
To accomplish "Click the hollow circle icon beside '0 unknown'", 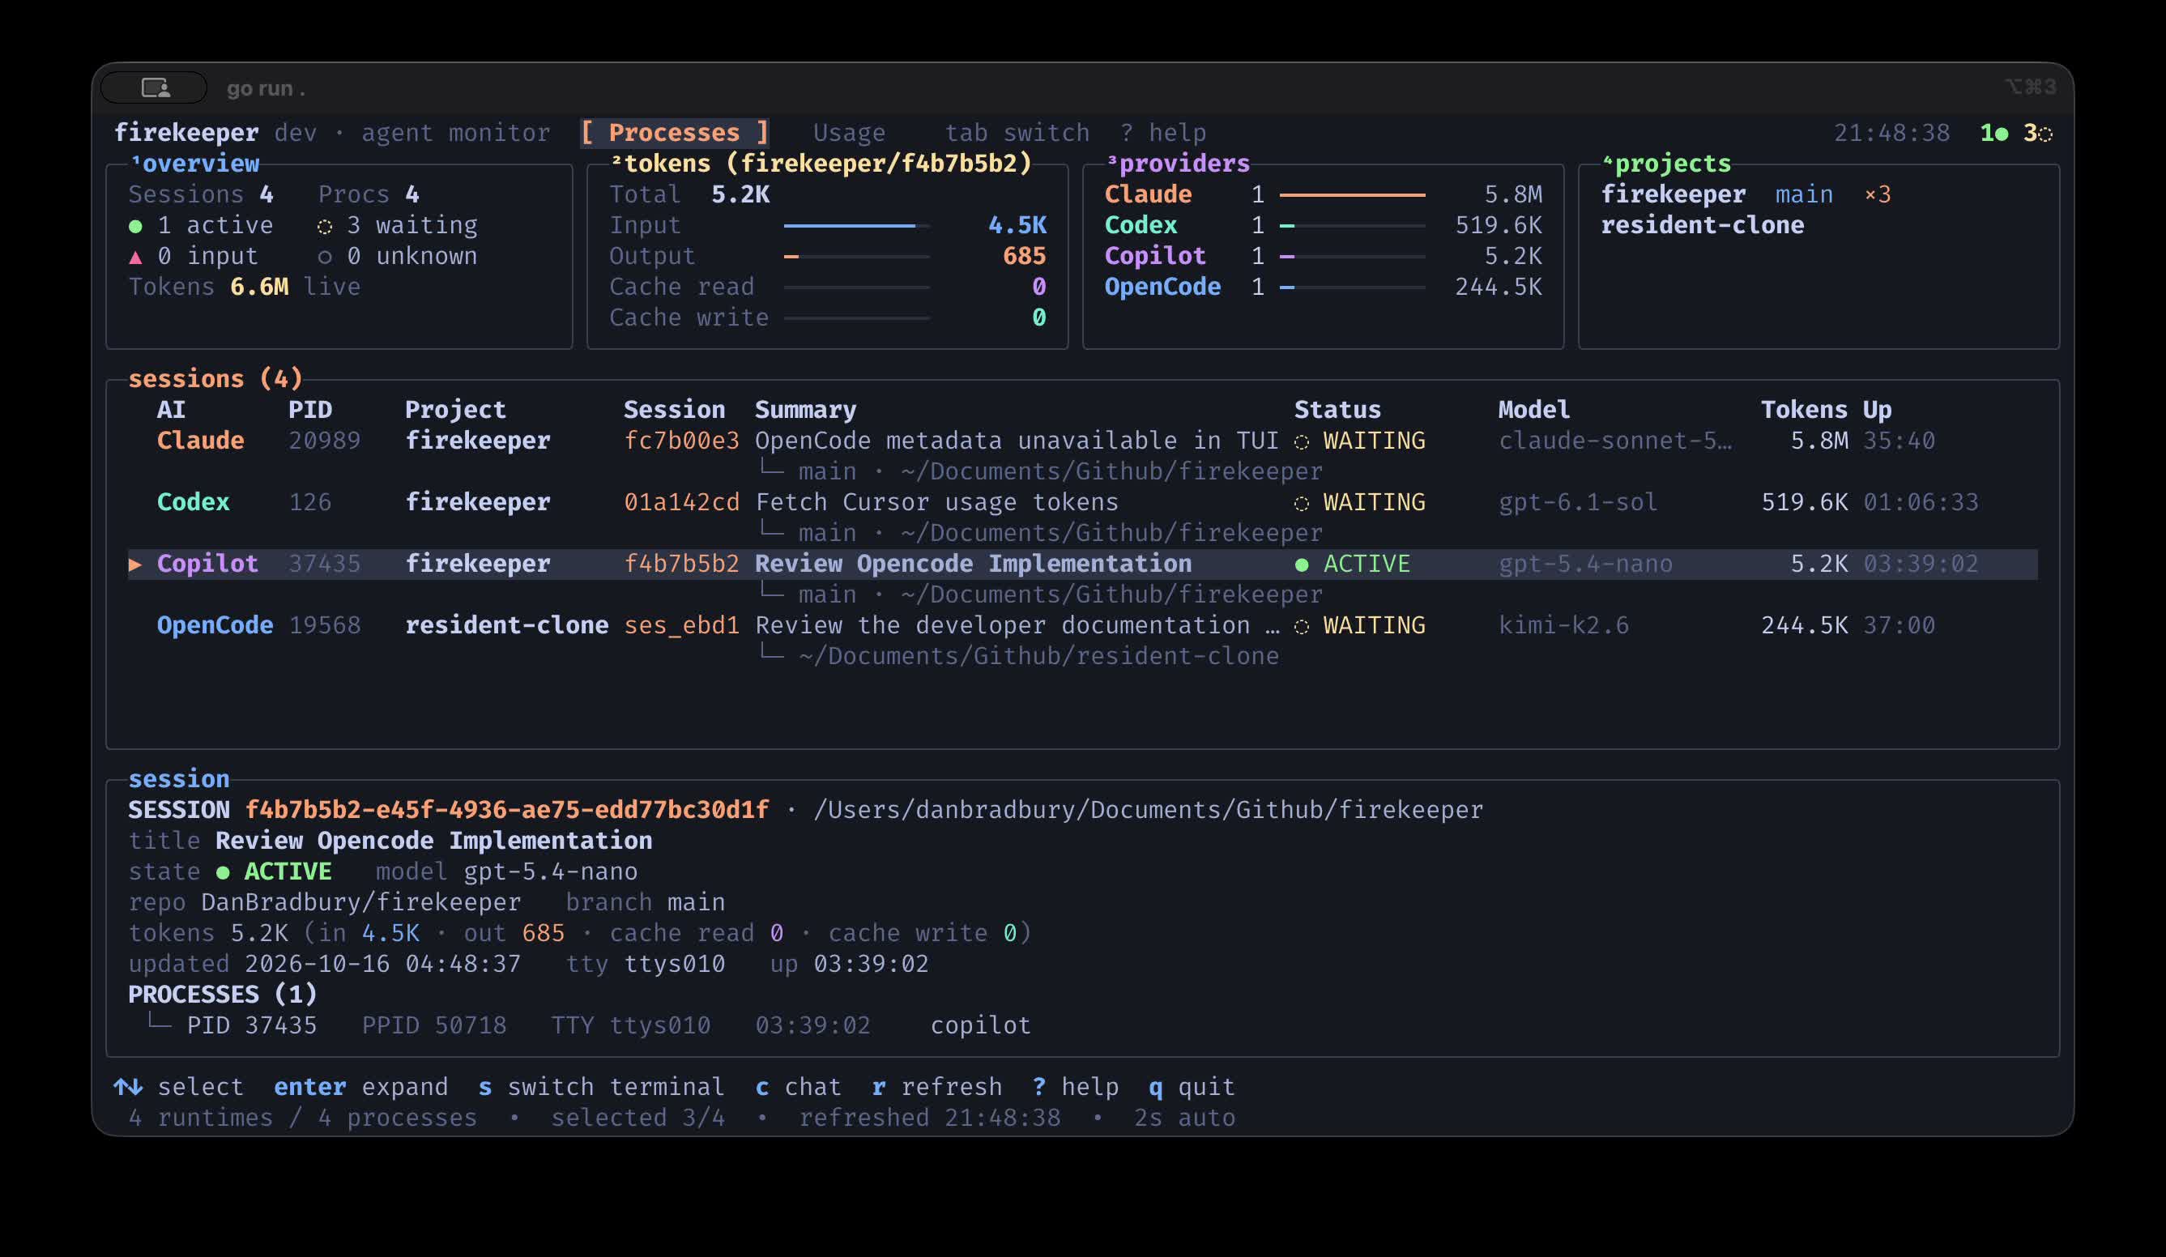I will [324, 257].
